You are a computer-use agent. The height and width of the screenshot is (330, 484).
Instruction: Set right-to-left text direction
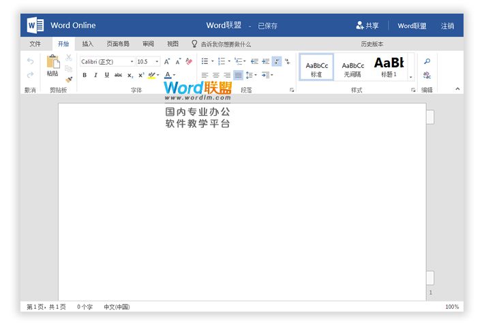288,61
